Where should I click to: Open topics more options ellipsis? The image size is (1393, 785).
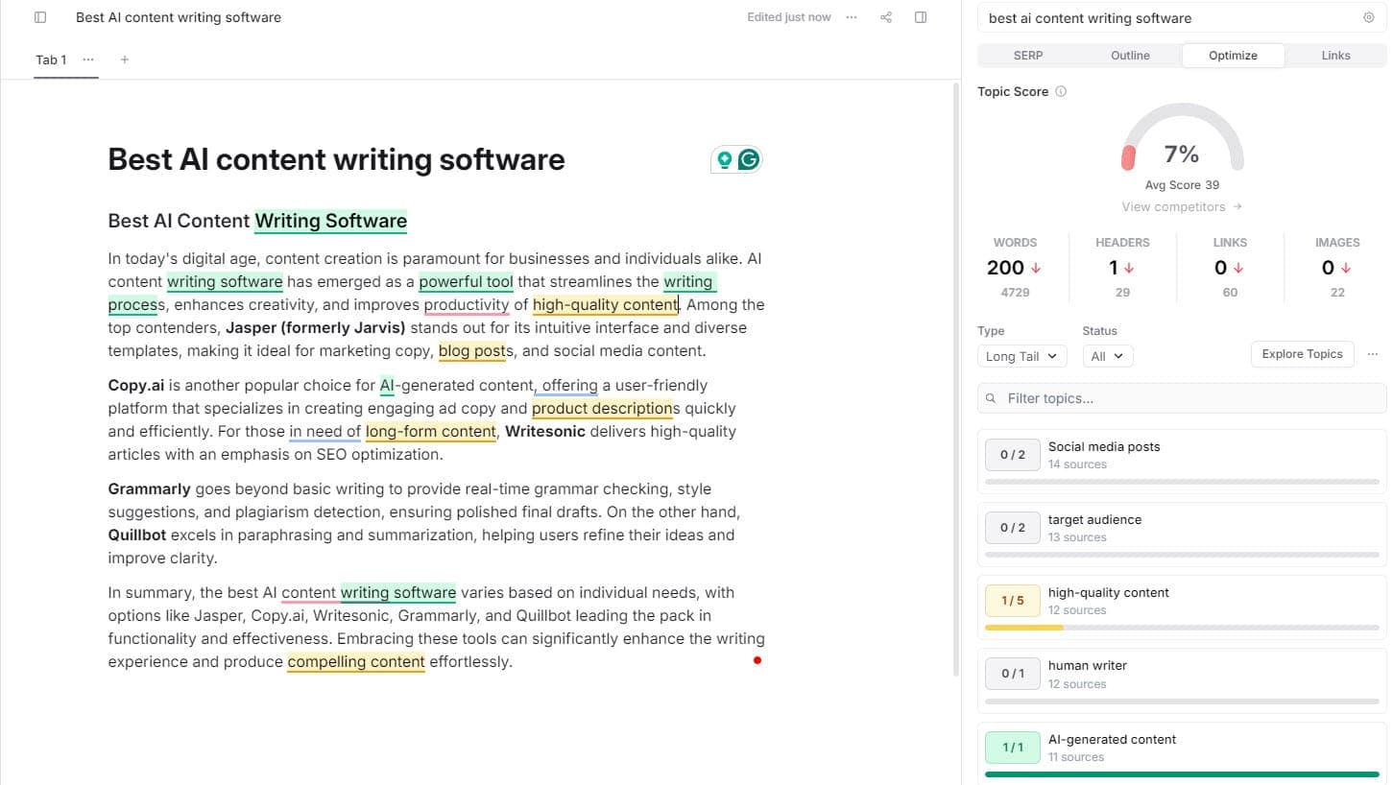(x=1373, y=354)
